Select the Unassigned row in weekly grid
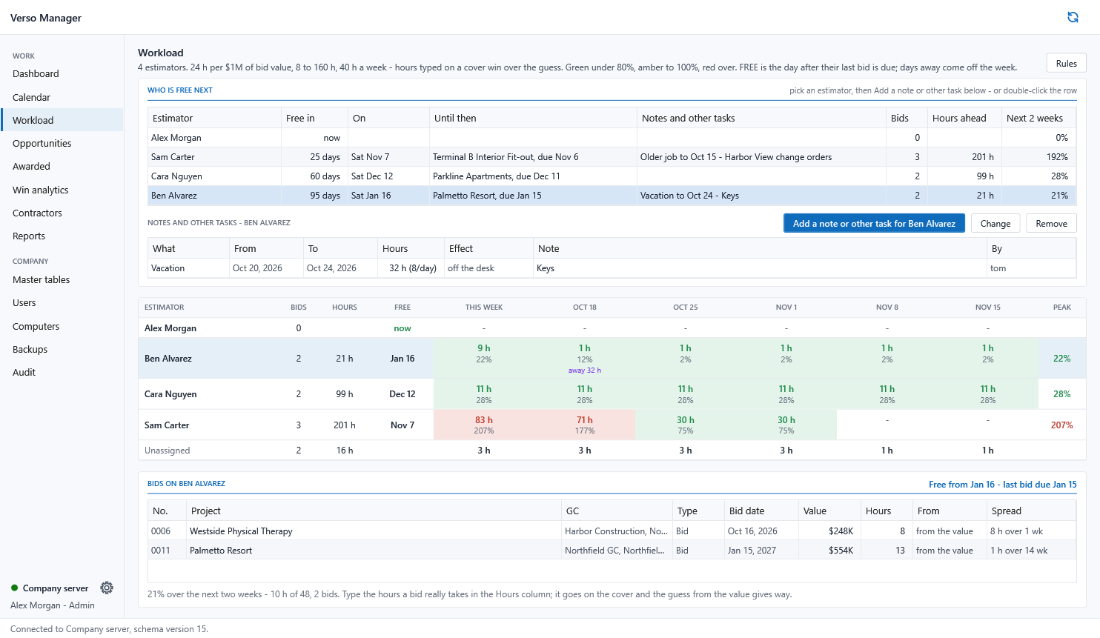Screen dimensions: 1100x638 pos(612,450)
